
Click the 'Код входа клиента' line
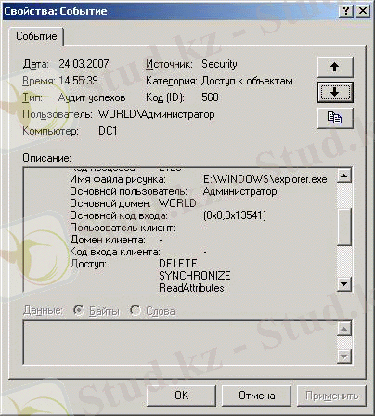click(138, 252)
